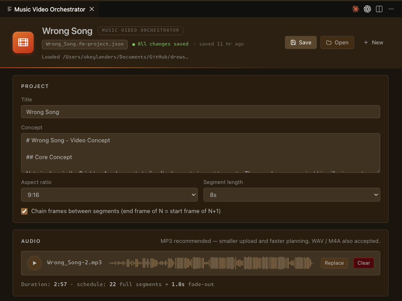The height and width of the screenshot is (301, 402).
Task: Open a project with the Open button
Action: click(x=337, y=42)
